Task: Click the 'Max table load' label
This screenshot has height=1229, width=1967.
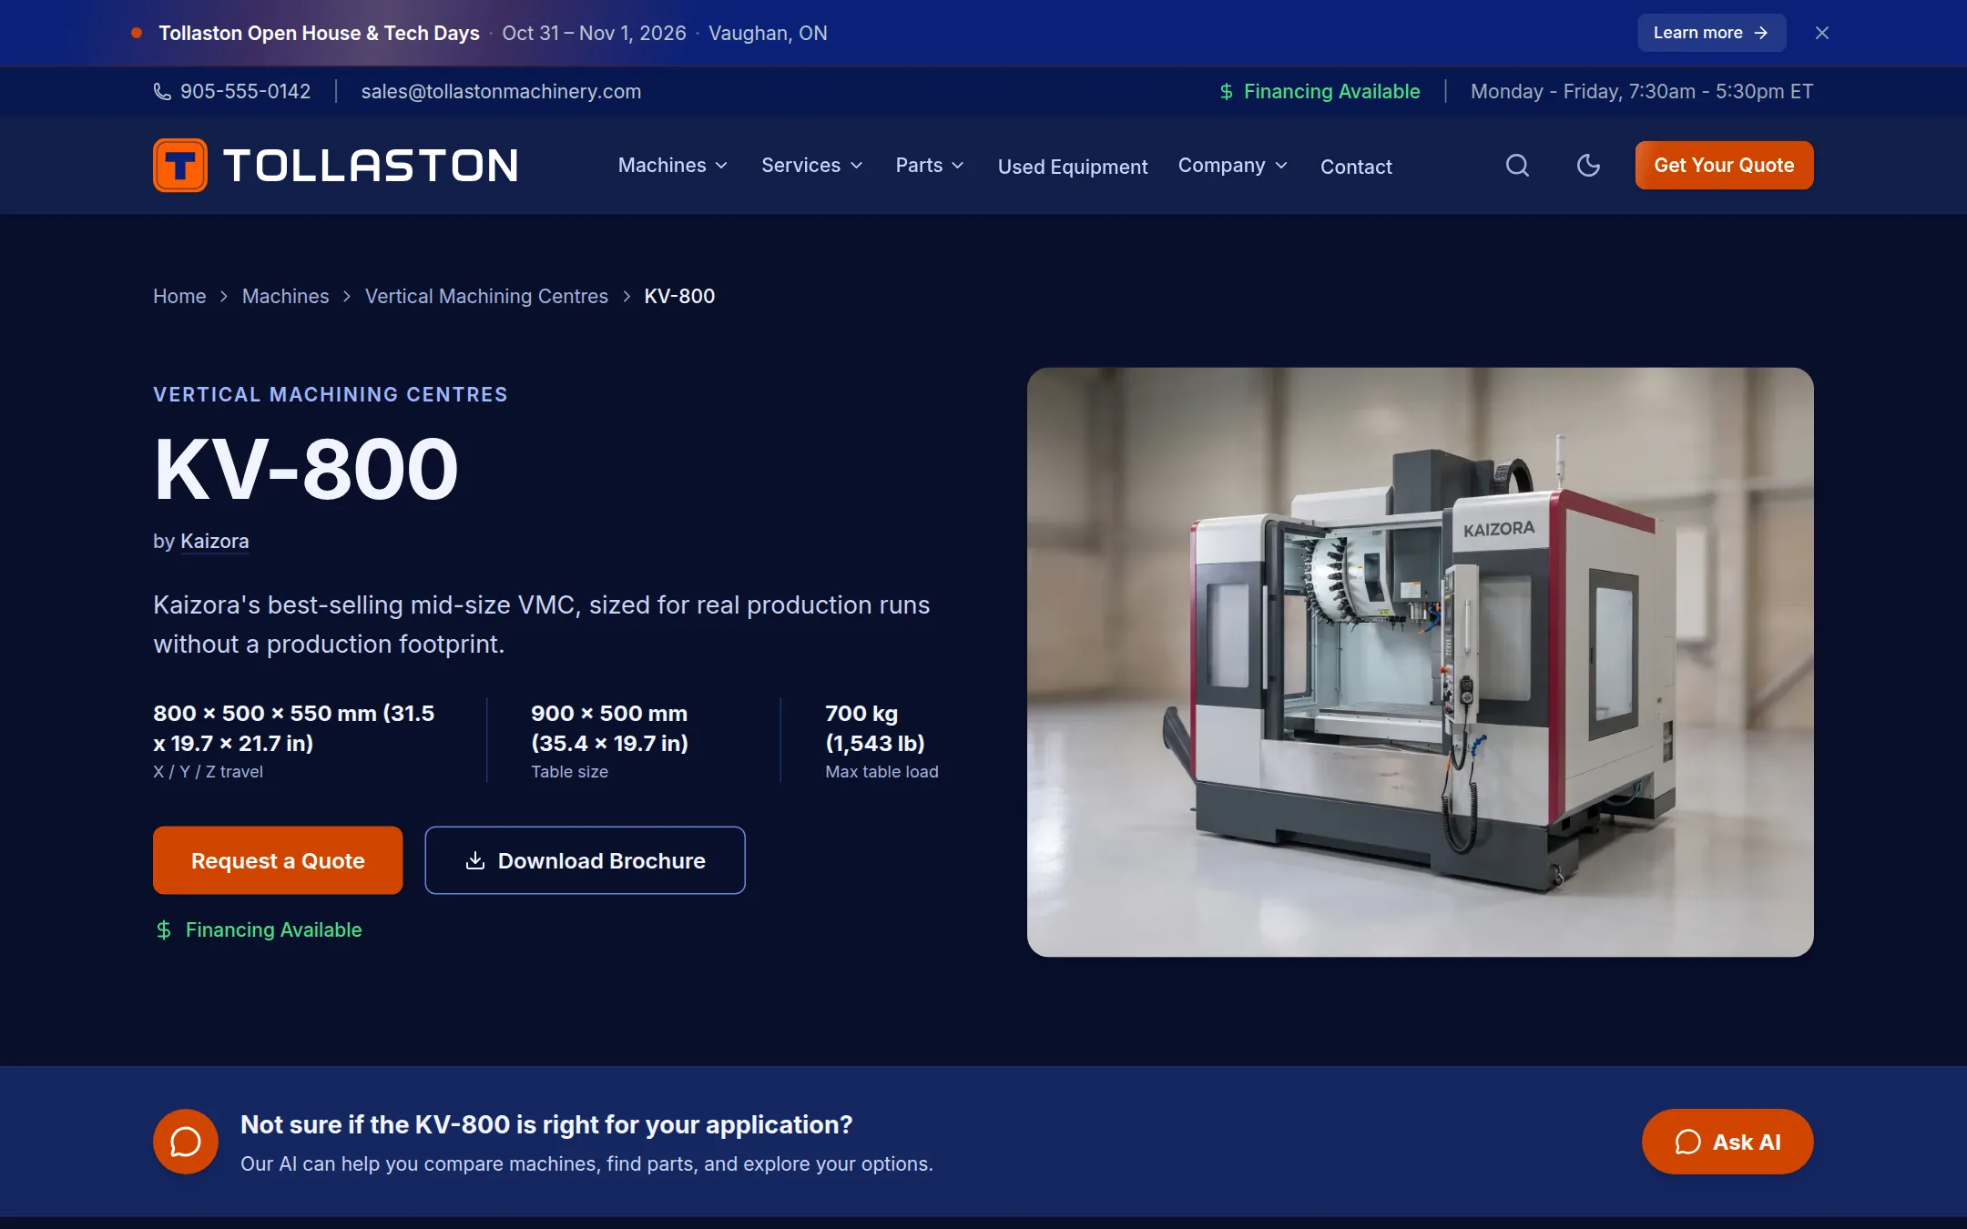Action: [882, 772]
